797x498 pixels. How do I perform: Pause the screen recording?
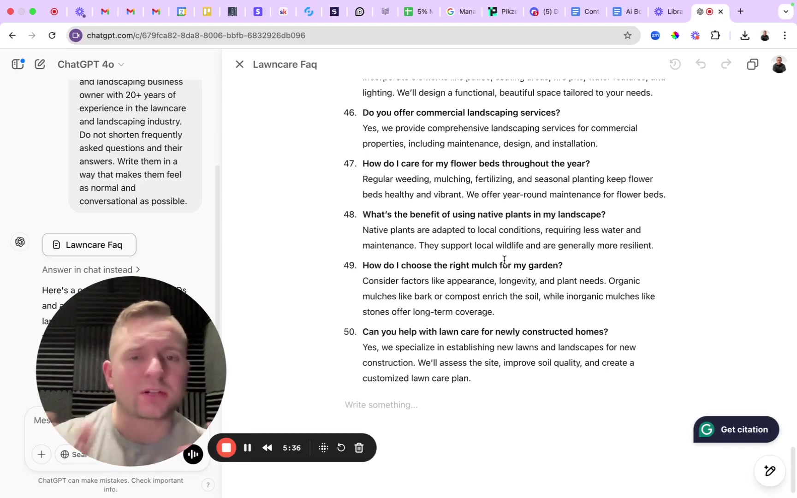(248, 448)
